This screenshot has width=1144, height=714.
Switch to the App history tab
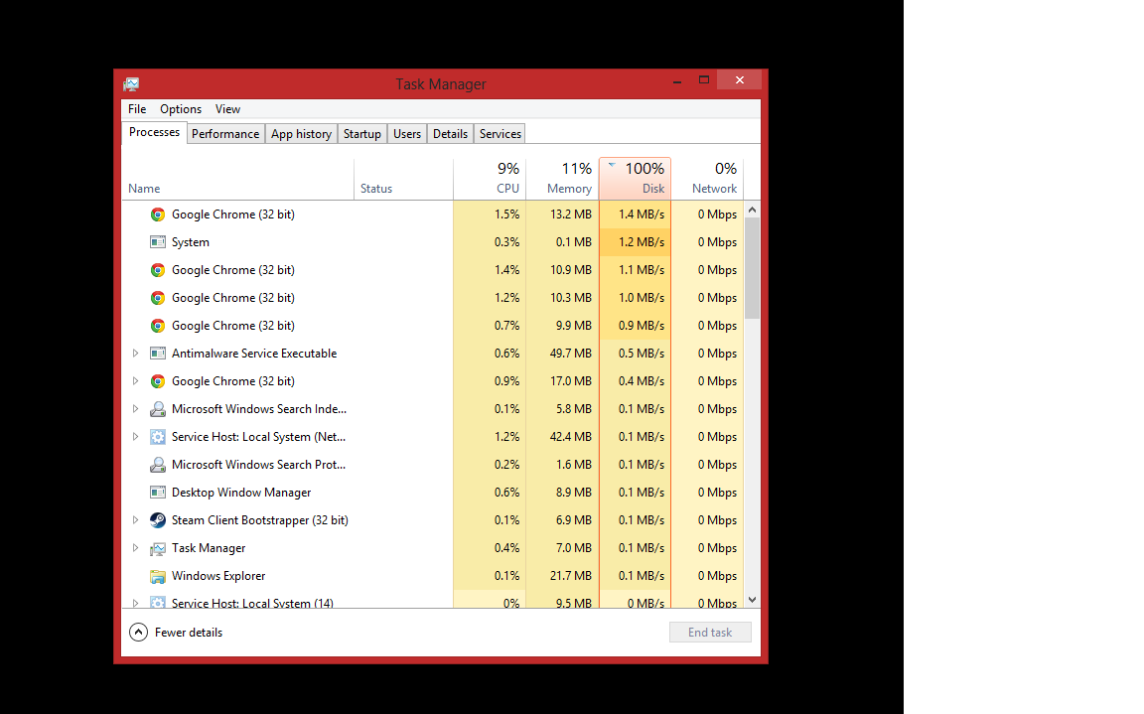click(301, 133)
